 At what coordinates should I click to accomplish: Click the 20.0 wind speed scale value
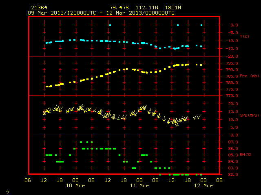[x=233, y=104]
